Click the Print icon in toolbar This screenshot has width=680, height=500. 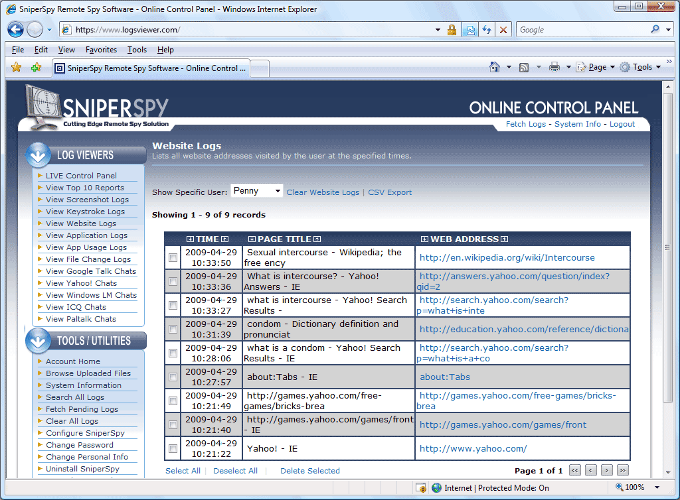tap(554, 67)
